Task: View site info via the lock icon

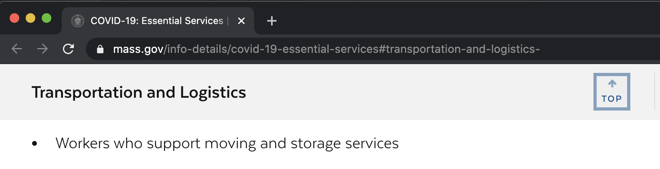Action: [100, 49]
